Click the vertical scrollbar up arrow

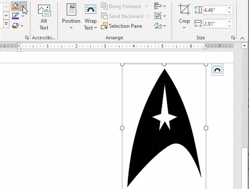point(244,46)
